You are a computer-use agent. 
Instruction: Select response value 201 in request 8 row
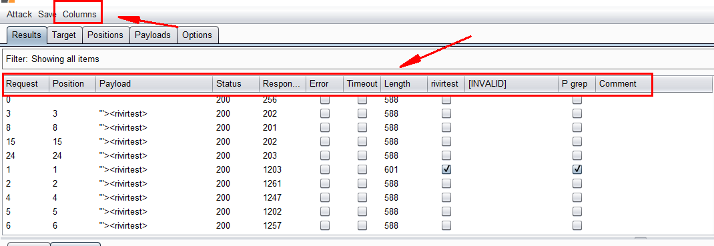coord(270,128)
